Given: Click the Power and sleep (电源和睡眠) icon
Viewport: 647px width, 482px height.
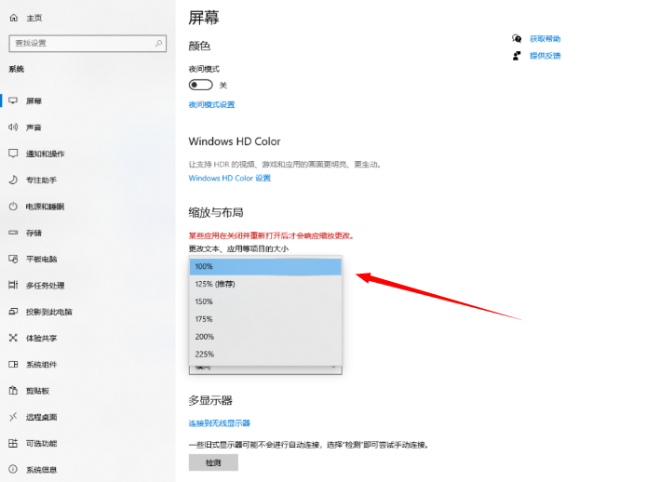Looking at the screenshot, I should pos(13,206).
